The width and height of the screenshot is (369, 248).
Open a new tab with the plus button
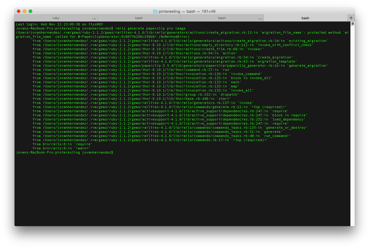[x=351, y=18]
